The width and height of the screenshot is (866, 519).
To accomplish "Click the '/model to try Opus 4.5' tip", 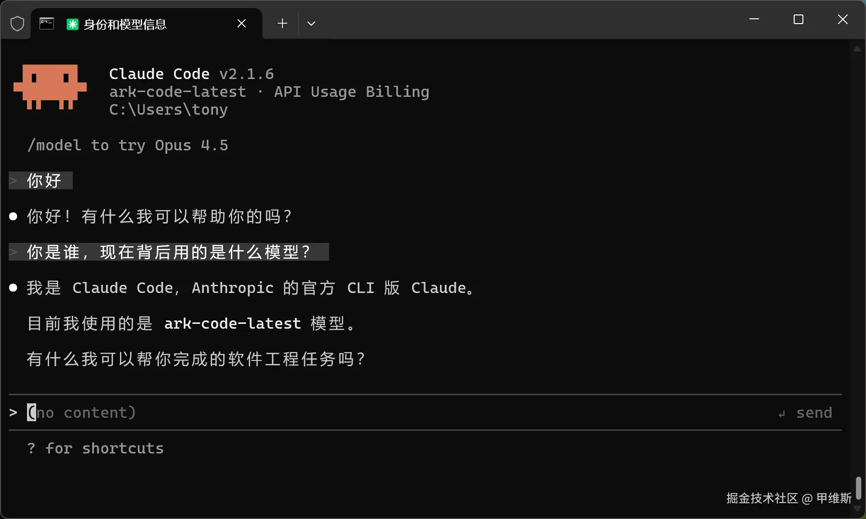I will coord(128,146).
